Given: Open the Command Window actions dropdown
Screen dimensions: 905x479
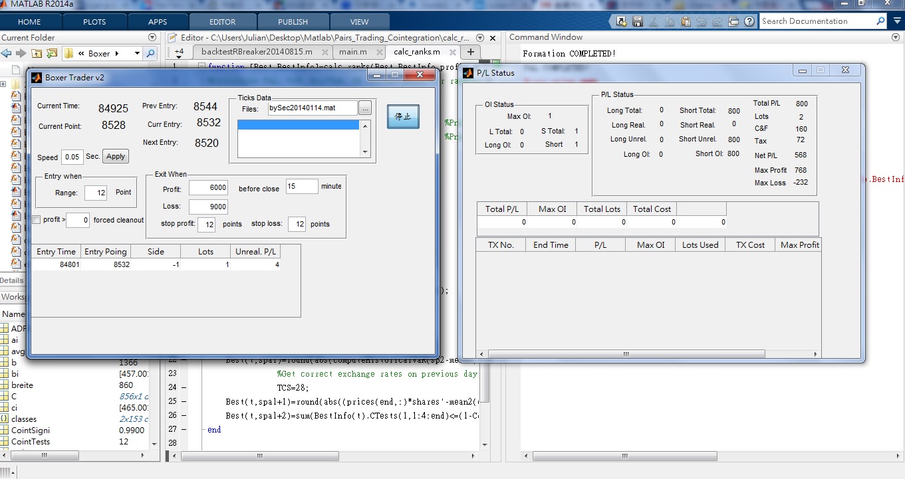Looking at the screenshot, I should pos(897,37).
